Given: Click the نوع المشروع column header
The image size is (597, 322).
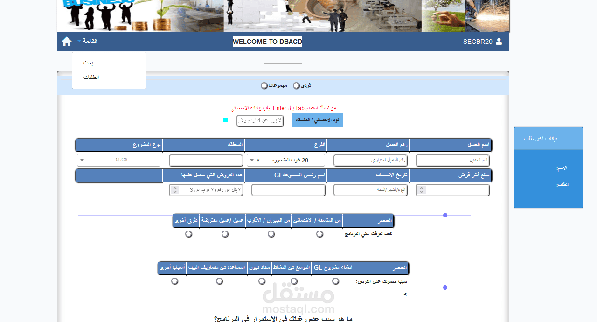Looking at the screenshot, I should pos(118,145).
